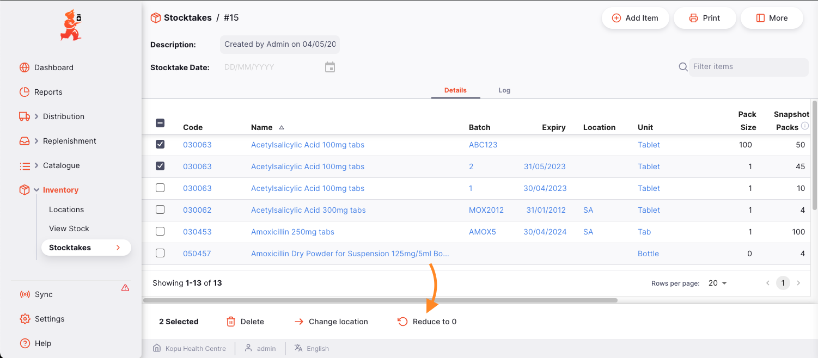The image size is (818, 358).
Task: Click the Stocktake Date input field
Action: 272,67
